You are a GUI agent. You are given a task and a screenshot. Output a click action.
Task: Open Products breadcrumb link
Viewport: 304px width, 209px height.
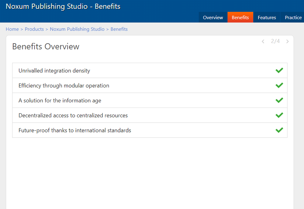pos(34,29)
